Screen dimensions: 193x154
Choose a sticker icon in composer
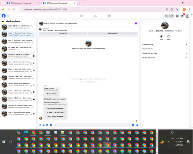[47, 125]
